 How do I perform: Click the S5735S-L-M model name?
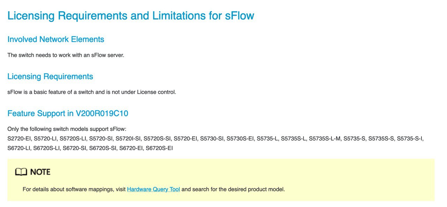[325, 139]
